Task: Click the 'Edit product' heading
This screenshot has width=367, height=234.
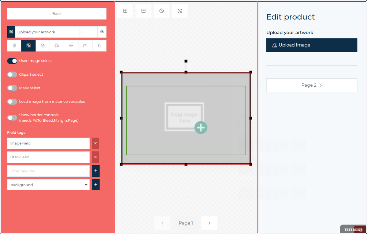Action: pyautogui.click(x=291, y=17)
